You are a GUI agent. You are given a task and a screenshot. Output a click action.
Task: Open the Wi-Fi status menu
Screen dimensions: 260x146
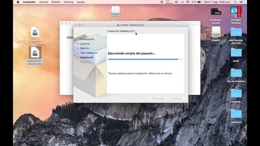188,2
